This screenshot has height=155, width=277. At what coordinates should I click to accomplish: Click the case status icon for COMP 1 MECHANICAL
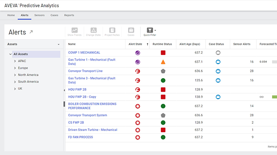(x=218, y=53)
